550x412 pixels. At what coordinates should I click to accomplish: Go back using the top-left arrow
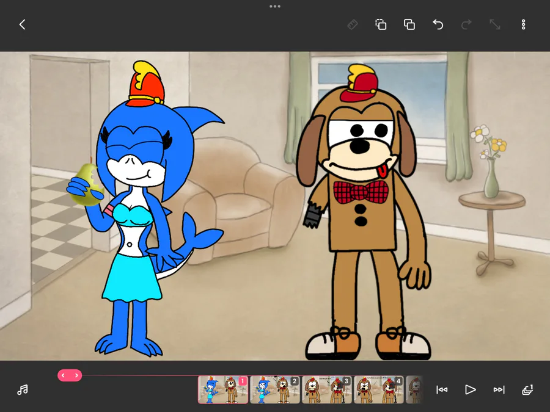pos(23,24)
